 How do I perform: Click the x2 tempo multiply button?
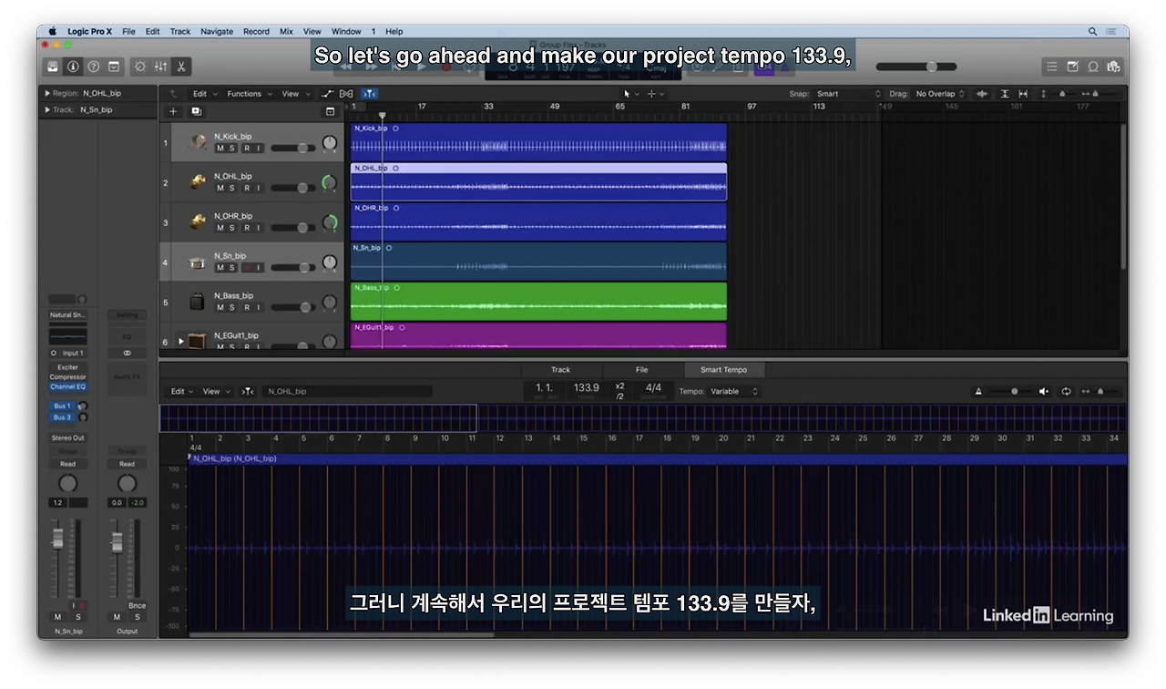click(x=619, y=386)
